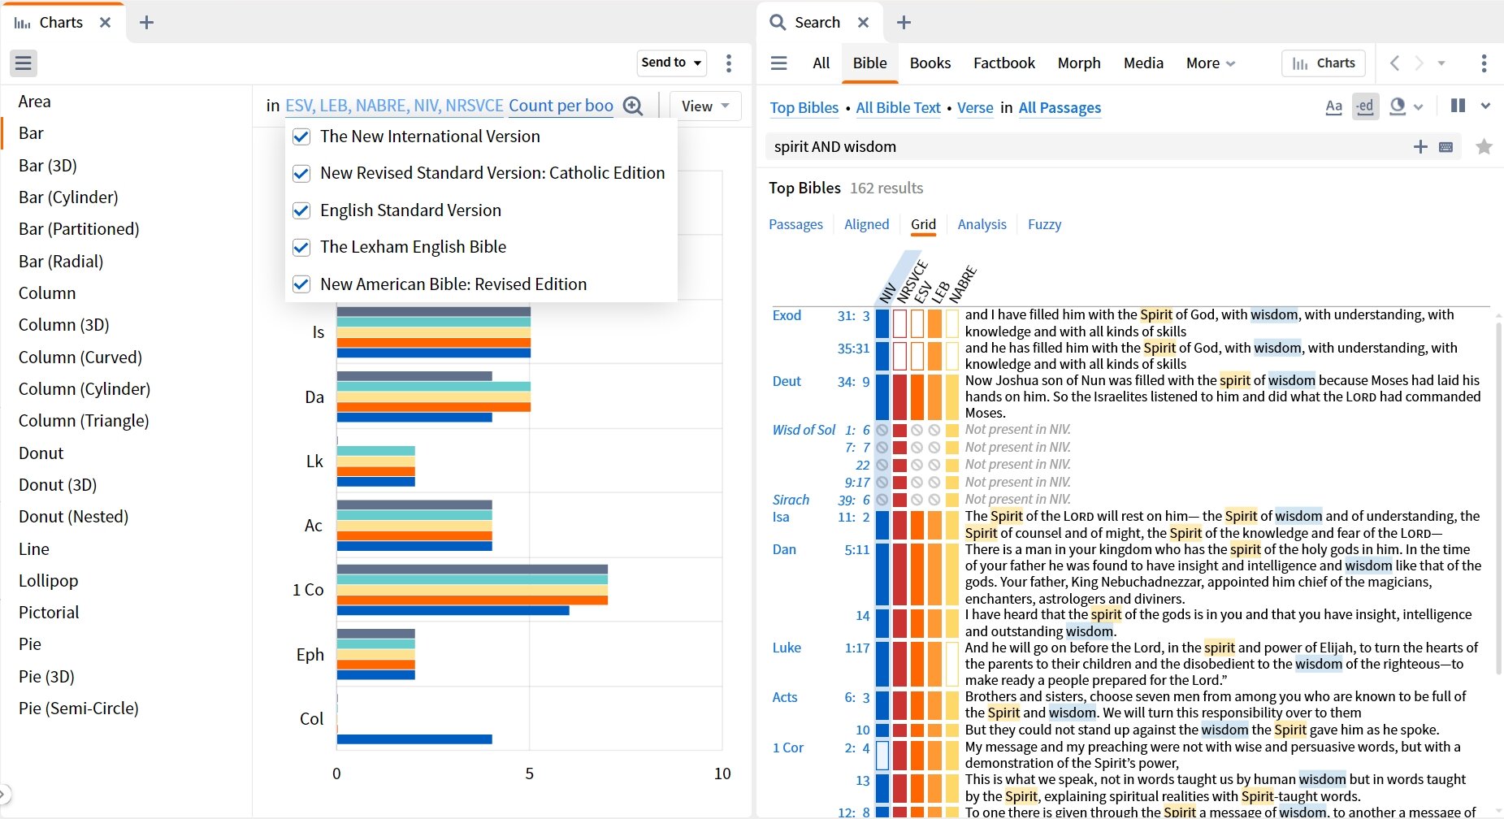Image resolution: width=1504 pixels, height=819 pixels.
Task: Uncheck New American Bible: Revised Edition
Action: [x=301, y=284]
